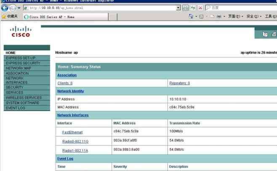Click the Radio1 MAC address 003a.98b3.6a00
Screen dimensions: 277x171
[x=126, y=150]
